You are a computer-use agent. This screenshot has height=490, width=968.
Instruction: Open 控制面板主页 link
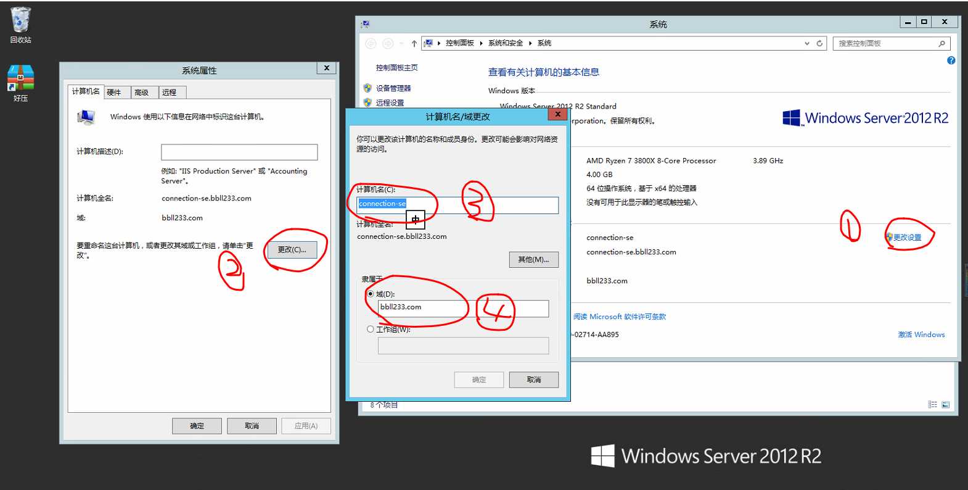[396, 68]
